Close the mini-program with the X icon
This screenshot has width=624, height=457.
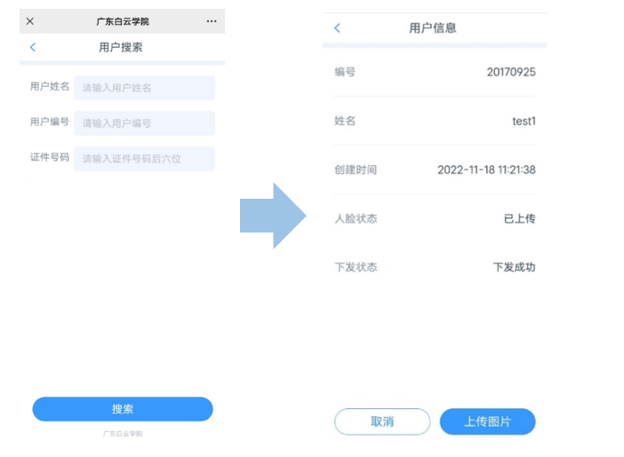(30, 21)
